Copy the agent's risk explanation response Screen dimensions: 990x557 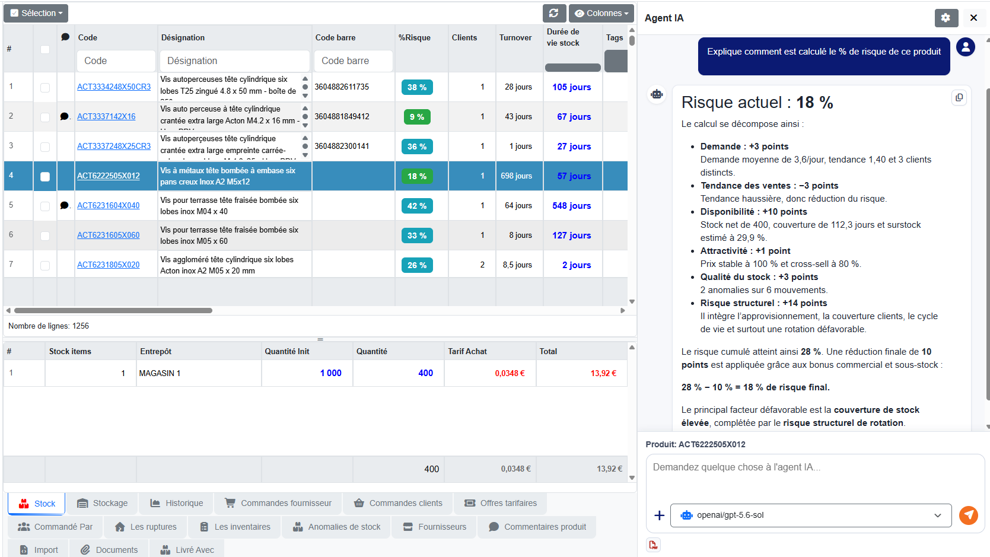[x=959, y=97]
